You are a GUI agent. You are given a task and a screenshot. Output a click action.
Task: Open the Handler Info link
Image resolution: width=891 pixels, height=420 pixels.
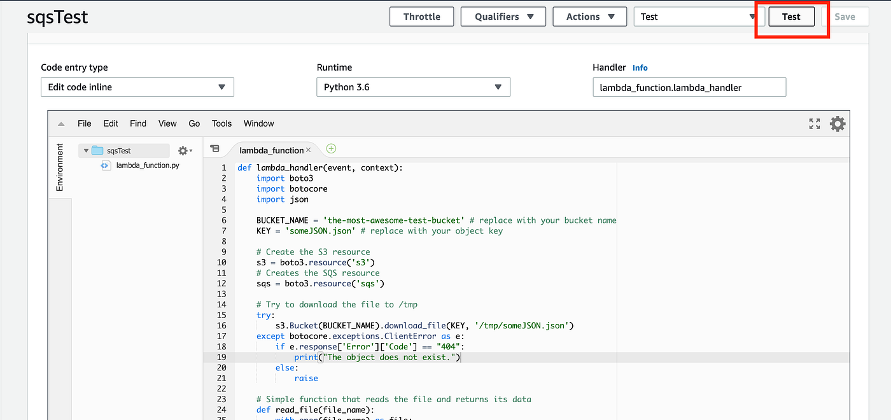point(640,67)
